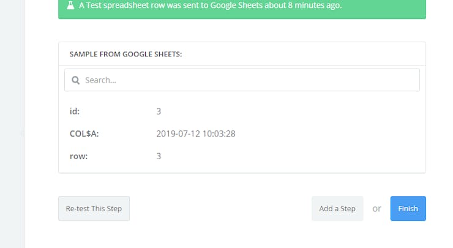The height and width of the screenshot is (248, 453).
Task: Click the SAMPLE FROM GOOGLE SHEETS heading
Action: 125,54
